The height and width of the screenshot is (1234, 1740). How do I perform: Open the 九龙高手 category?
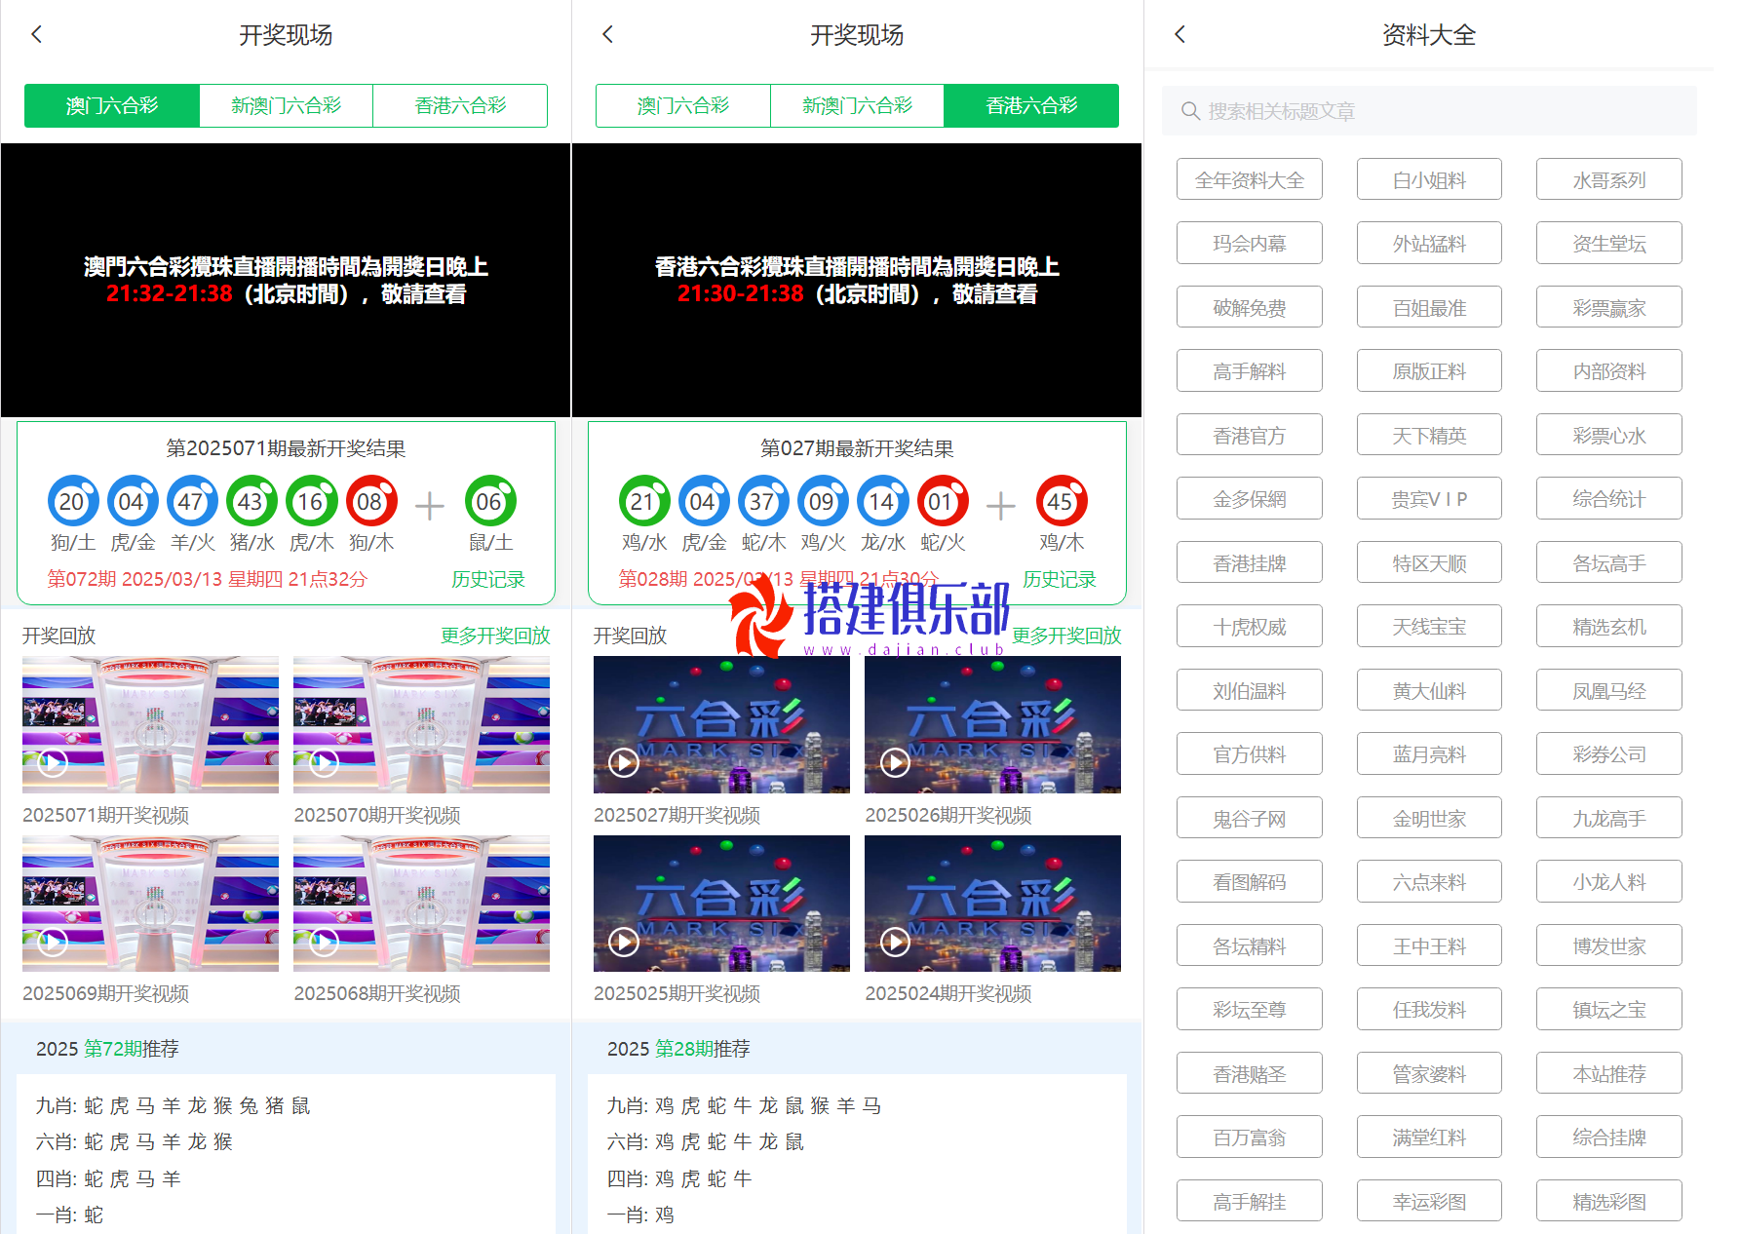[x=1609, y=818]
